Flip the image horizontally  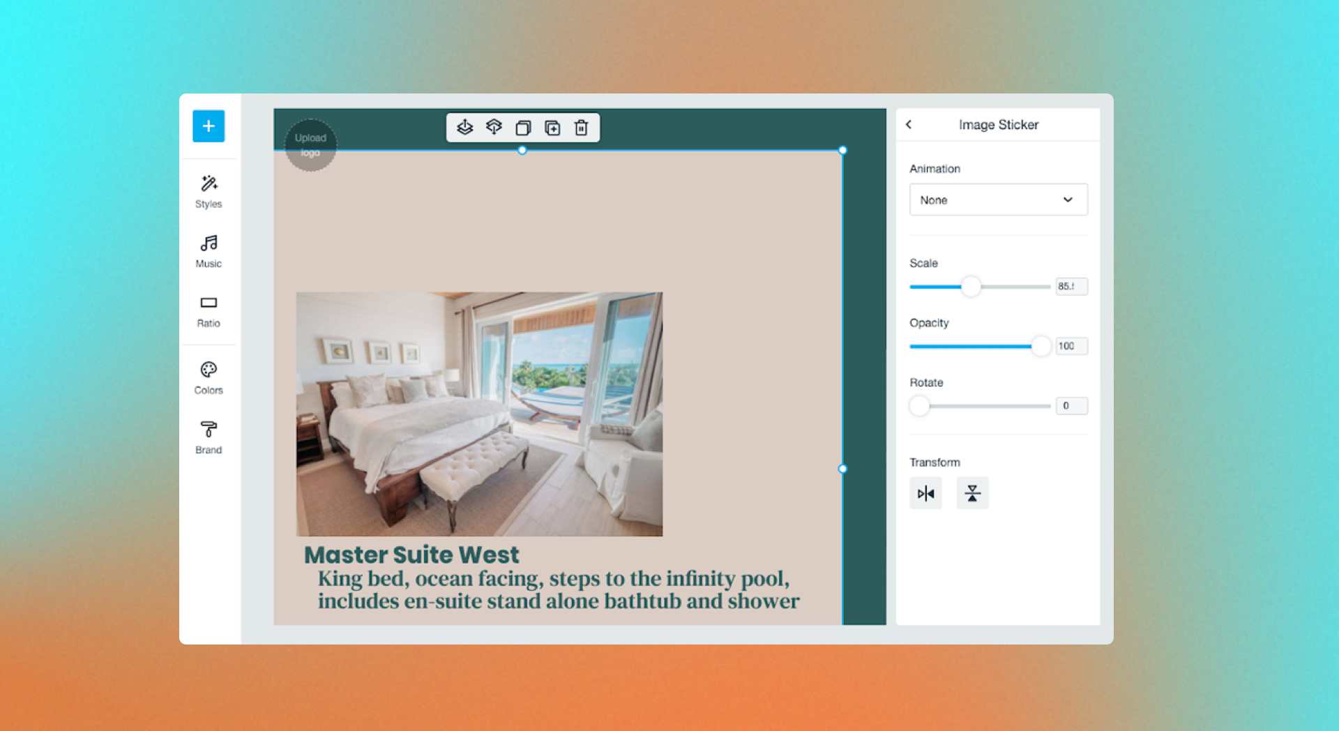pos(926,493)
